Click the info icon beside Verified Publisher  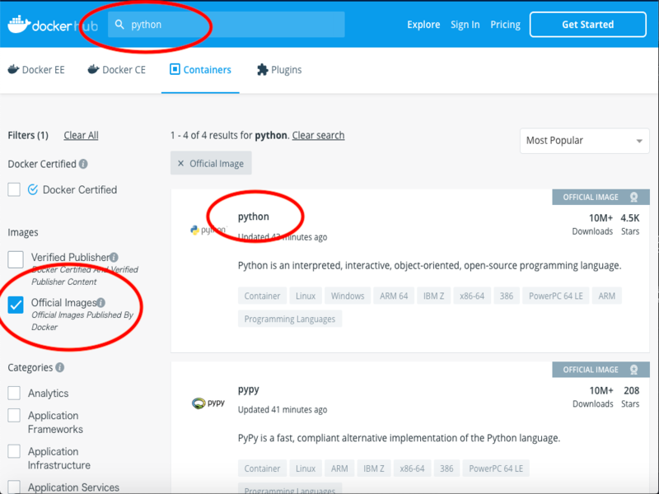pos(114,257)
